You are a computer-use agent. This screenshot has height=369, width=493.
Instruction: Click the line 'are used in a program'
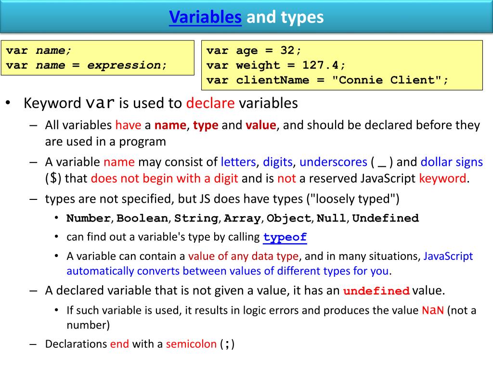[105, 142]
